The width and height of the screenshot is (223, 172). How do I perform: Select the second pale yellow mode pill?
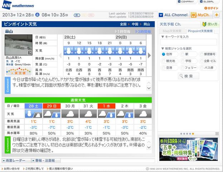84,15
